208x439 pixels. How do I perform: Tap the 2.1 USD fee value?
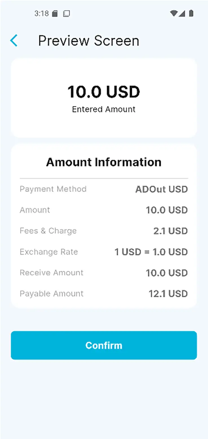170,231
